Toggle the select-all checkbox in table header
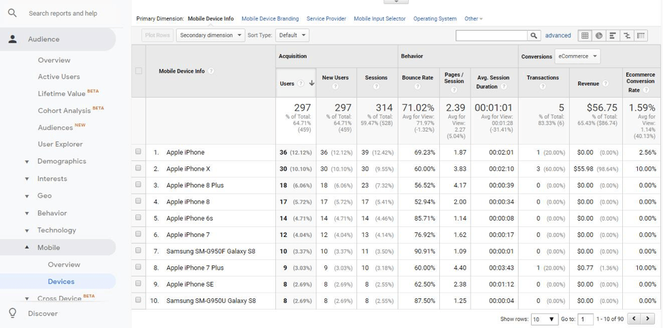The image size is (663, 328). tap(139, 71)
